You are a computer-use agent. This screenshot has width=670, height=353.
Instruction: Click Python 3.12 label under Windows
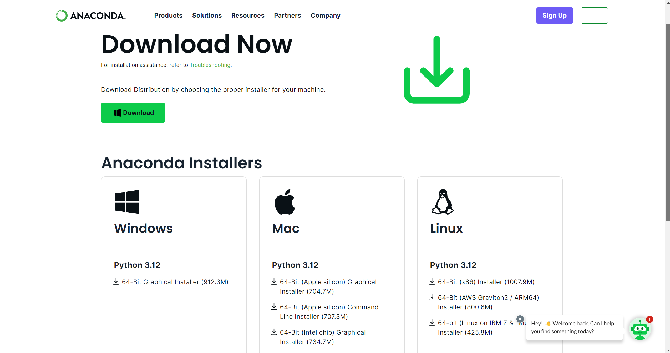137,265
